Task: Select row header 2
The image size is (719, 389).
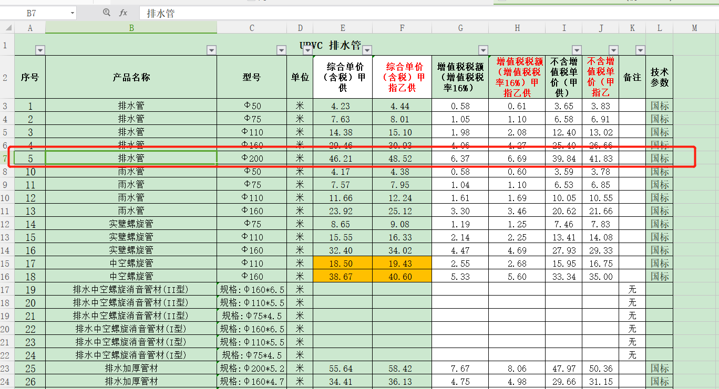Action: [x=7, y=77]
